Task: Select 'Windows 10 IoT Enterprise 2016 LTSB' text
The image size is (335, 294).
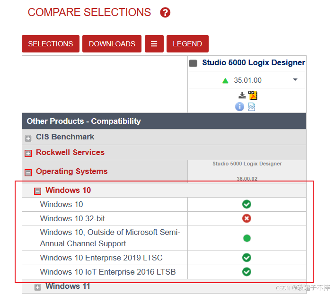Action: tap(108, 272)
